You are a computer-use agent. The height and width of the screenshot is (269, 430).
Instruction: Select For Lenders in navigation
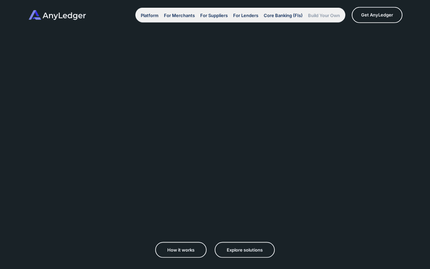click(x=246, y=15)
